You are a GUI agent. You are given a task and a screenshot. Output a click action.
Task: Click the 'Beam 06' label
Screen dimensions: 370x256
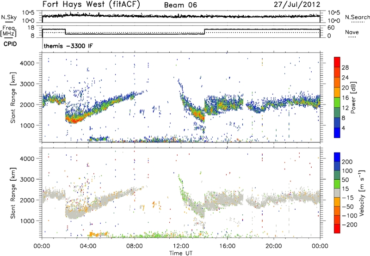point(180,5)
